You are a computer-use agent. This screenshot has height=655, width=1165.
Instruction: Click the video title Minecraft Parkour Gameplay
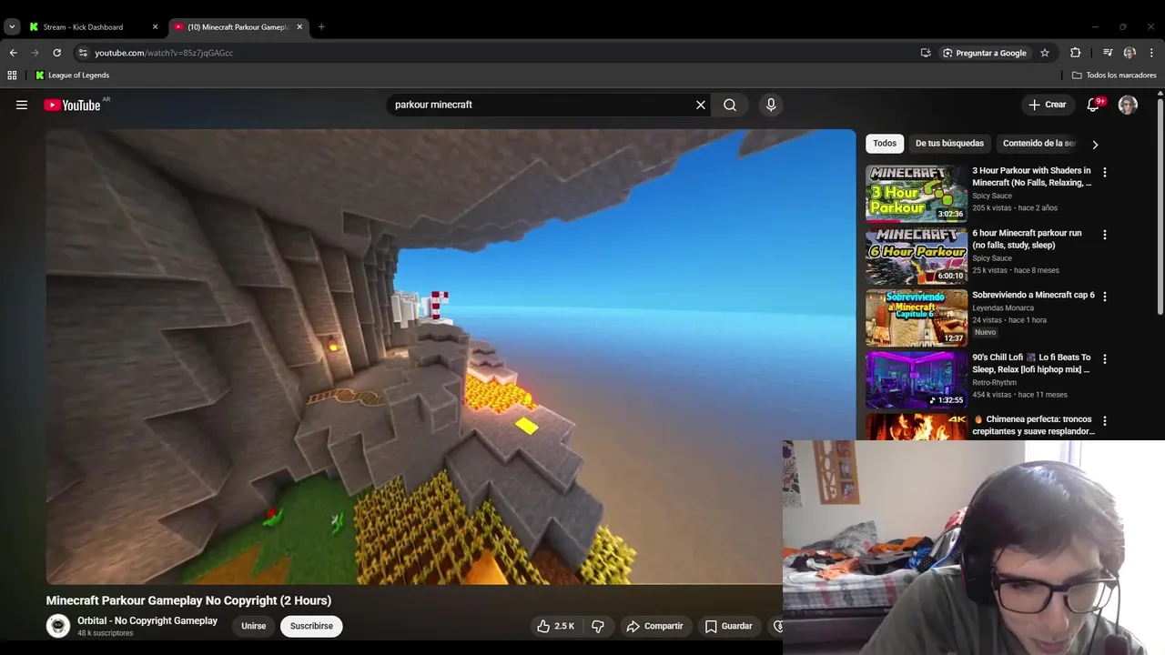(188, 600)
